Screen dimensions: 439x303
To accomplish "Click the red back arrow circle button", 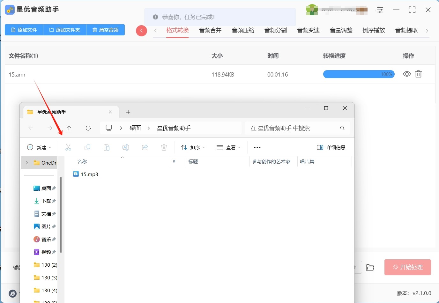I will point(141,31).
